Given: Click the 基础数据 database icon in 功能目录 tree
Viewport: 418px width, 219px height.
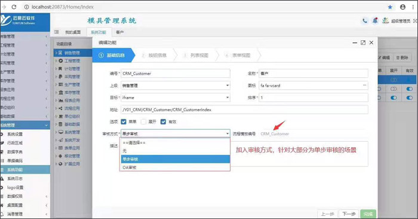Looking at the screenshot, I should pos(60,124).
